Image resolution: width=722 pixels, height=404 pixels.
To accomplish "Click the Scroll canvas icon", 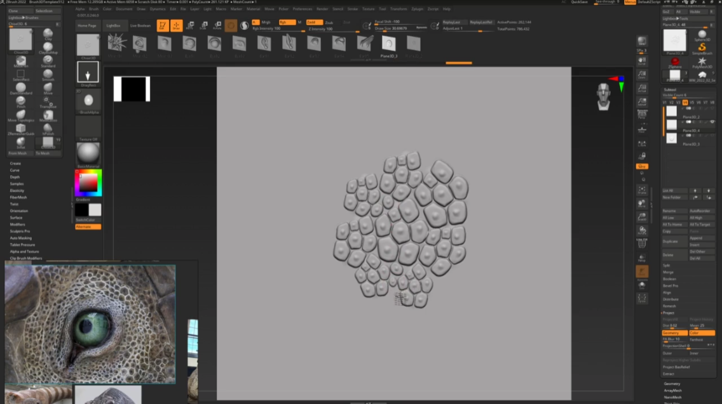I will click(641, 61).
